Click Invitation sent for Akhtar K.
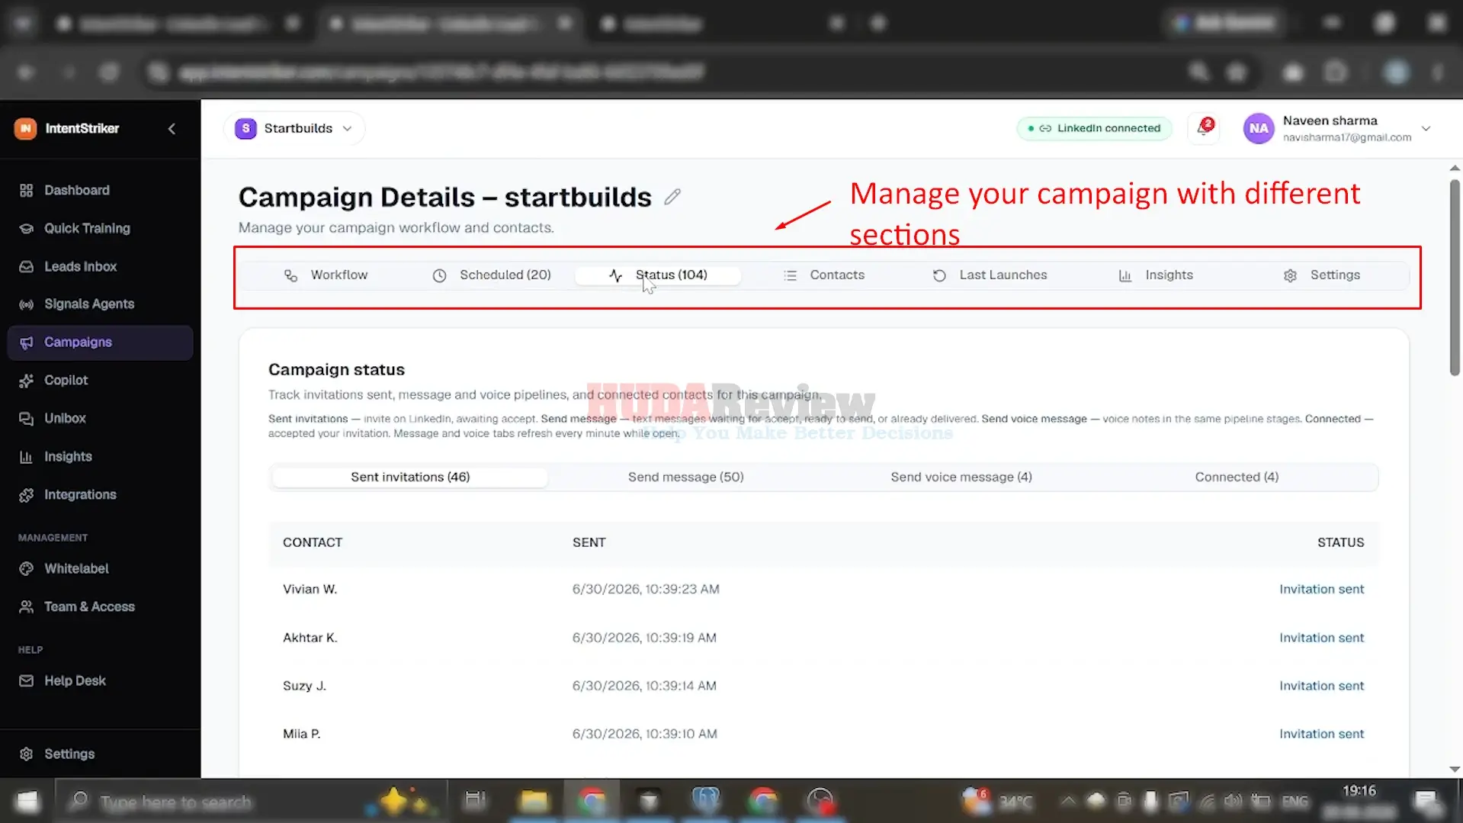Screen dimensions: 1463x823 tap(1321, 638)
